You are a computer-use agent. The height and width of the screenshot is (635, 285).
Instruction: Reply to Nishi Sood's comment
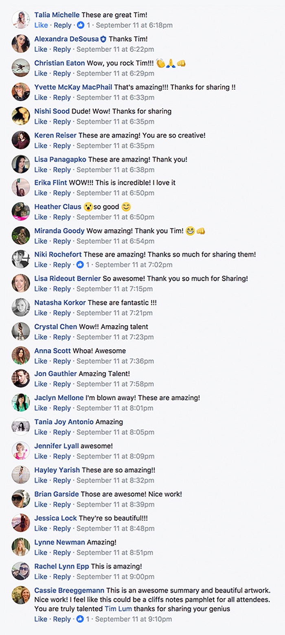[x=62, y=121]
